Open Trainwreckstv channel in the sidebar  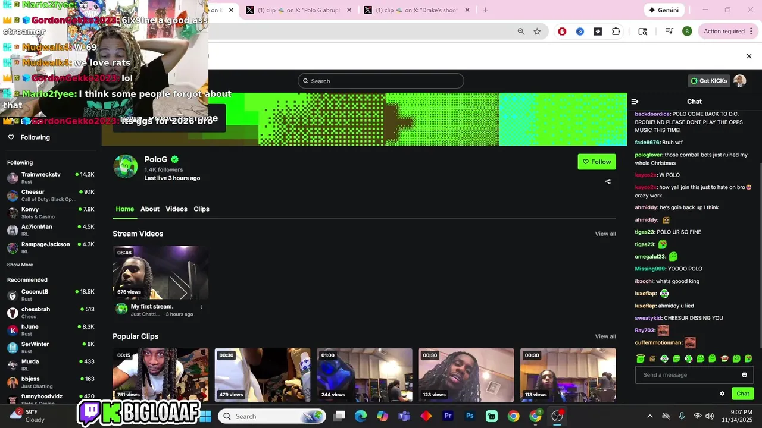[x=51, y=178]
